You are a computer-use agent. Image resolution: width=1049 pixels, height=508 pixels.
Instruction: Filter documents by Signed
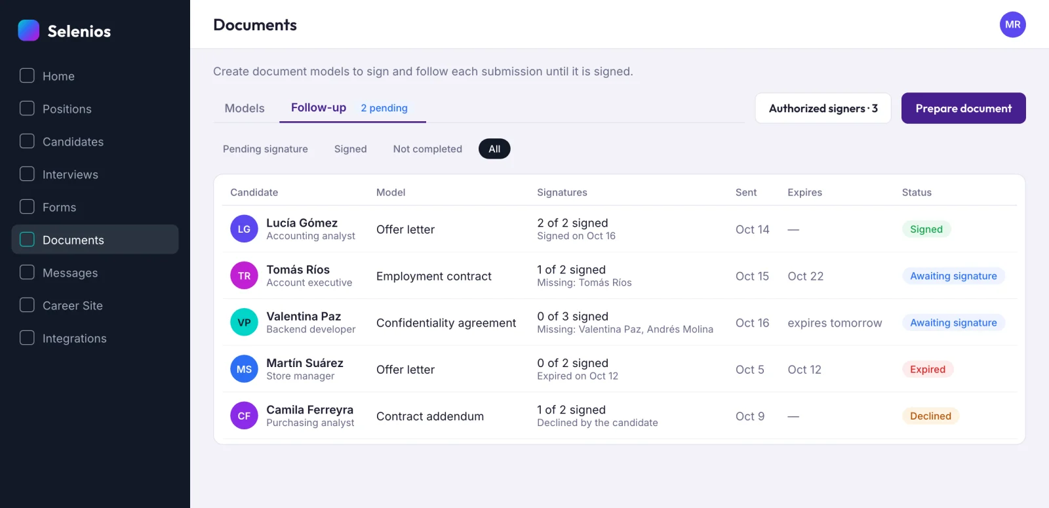351,149
